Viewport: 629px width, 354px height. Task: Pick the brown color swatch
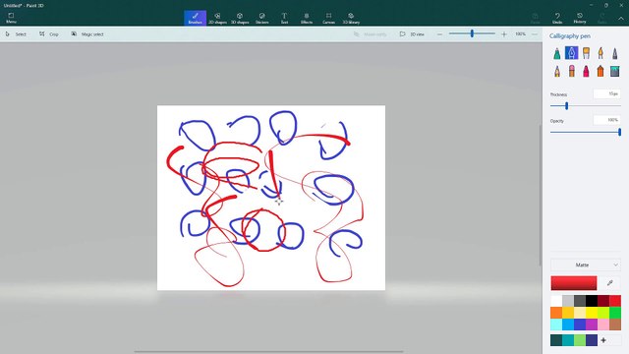[615, 324]
